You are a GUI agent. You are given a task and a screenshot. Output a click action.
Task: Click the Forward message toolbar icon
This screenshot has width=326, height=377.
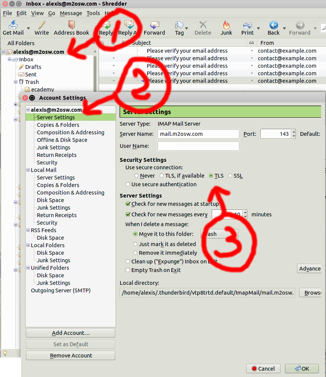(154, 25)
